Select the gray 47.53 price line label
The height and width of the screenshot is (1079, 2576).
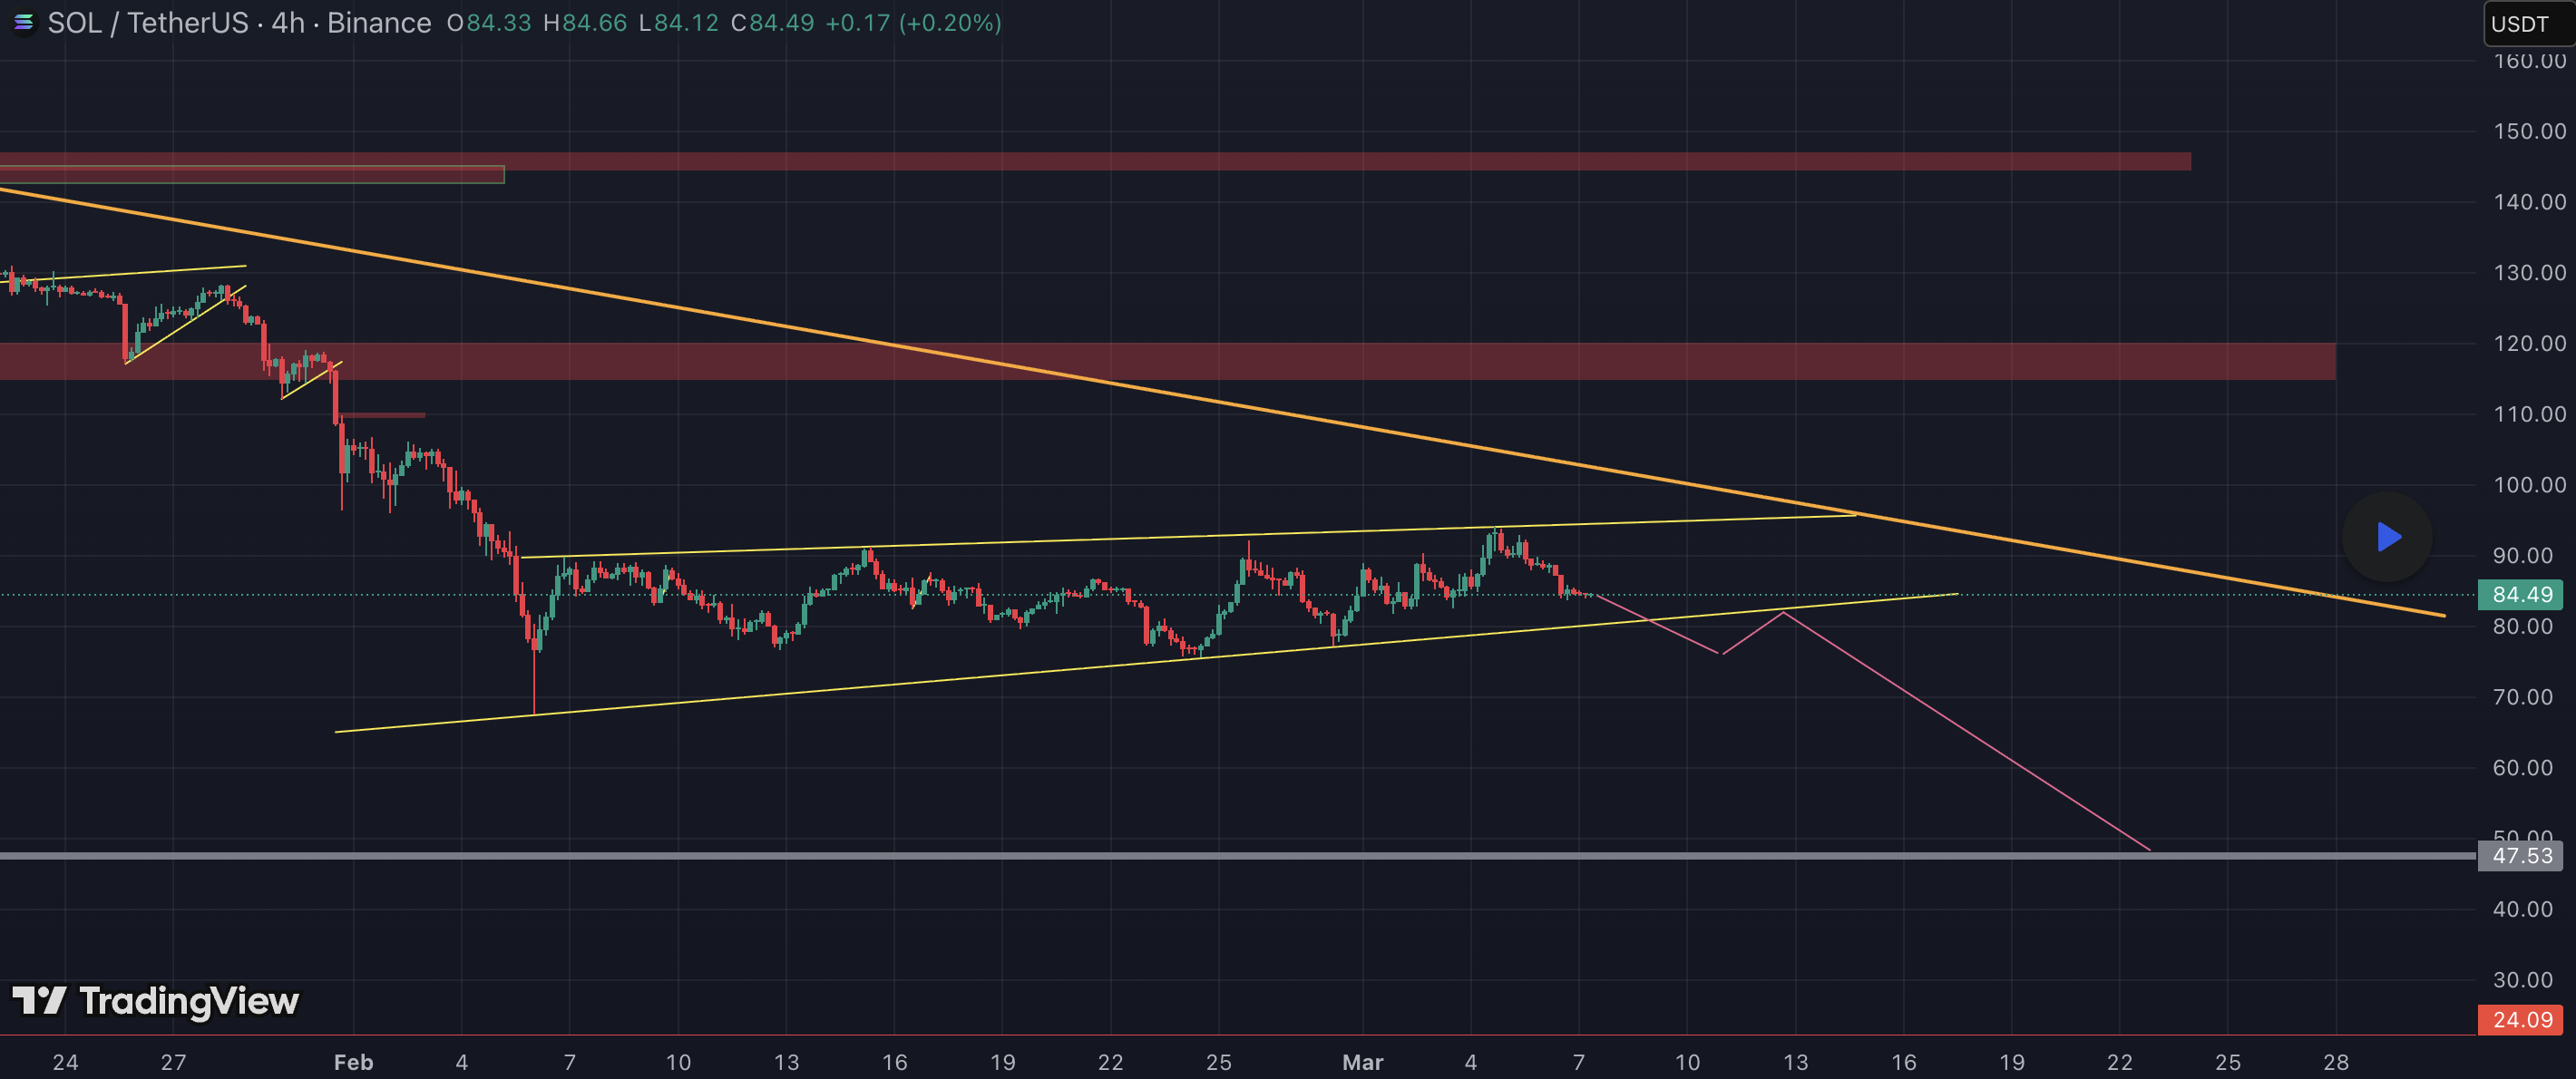pyautogui.click(x=2520, y=856)
